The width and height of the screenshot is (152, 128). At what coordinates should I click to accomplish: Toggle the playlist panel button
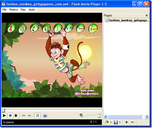[x=37, y=116]
